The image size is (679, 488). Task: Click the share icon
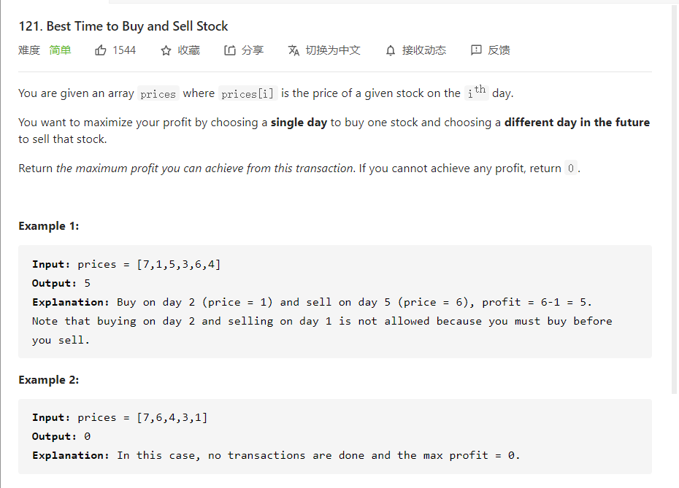pos(230,50)
